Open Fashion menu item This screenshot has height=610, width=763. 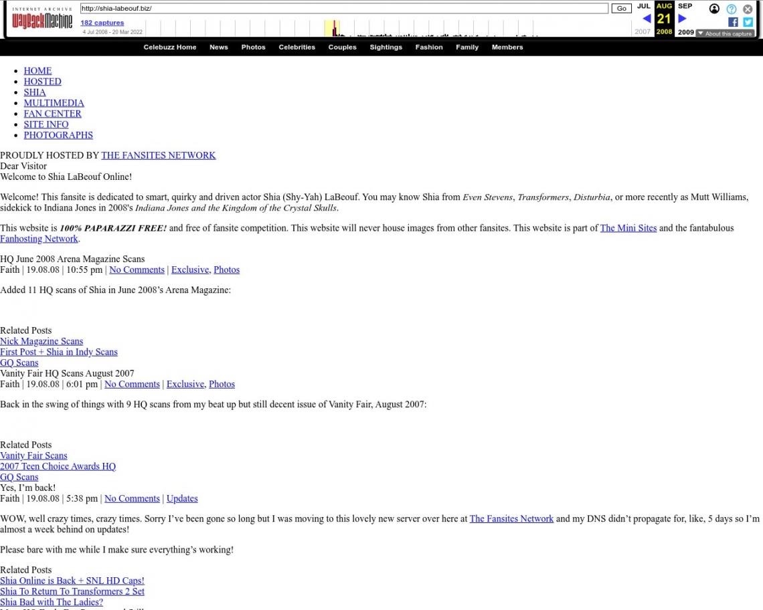tap(429, 47)
